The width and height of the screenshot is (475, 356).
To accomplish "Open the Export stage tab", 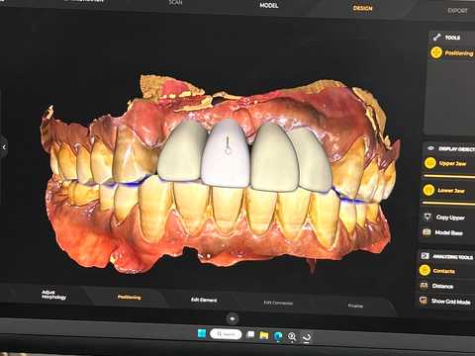I will point(457,11).
